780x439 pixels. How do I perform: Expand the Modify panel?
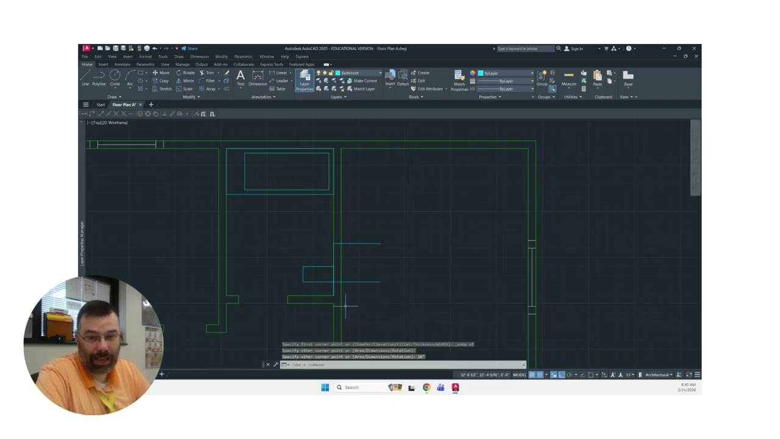tap(191, 97)
